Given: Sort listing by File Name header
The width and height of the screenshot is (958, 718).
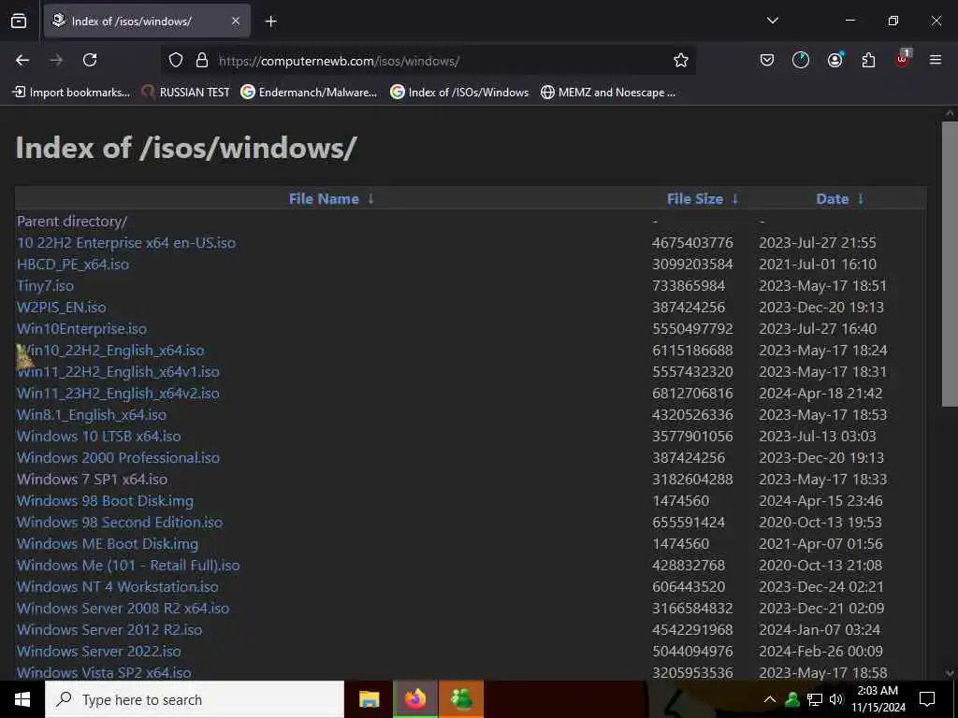Looking at the screenshot, I should click(324, 199).
